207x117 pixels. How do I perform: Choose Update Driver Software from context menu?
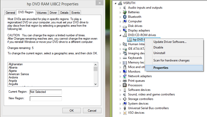point(174,42)
